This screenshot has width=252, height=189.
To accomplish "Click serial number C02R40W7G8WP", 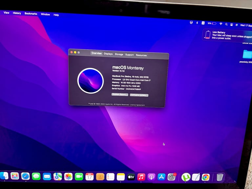I will coord(133,89).
